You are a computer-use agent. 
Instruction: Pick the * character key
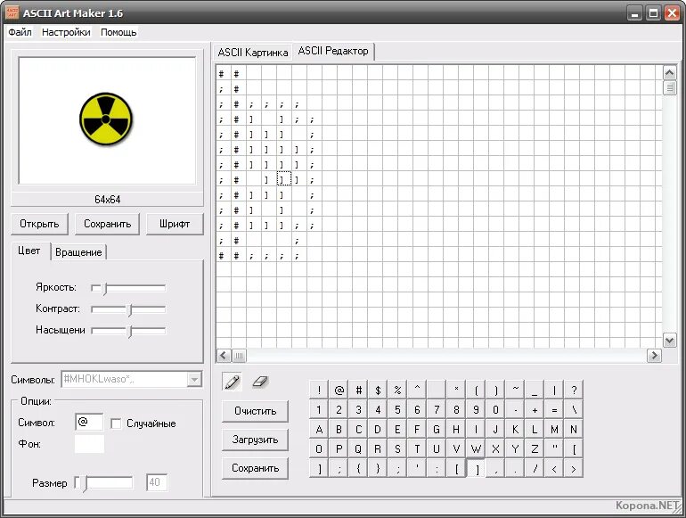456,390
